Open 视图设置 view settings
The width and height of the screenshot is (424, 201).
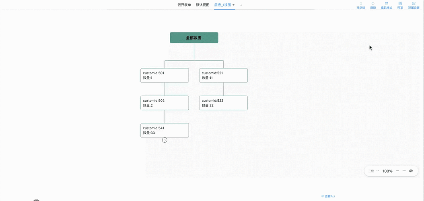point(414,6)
